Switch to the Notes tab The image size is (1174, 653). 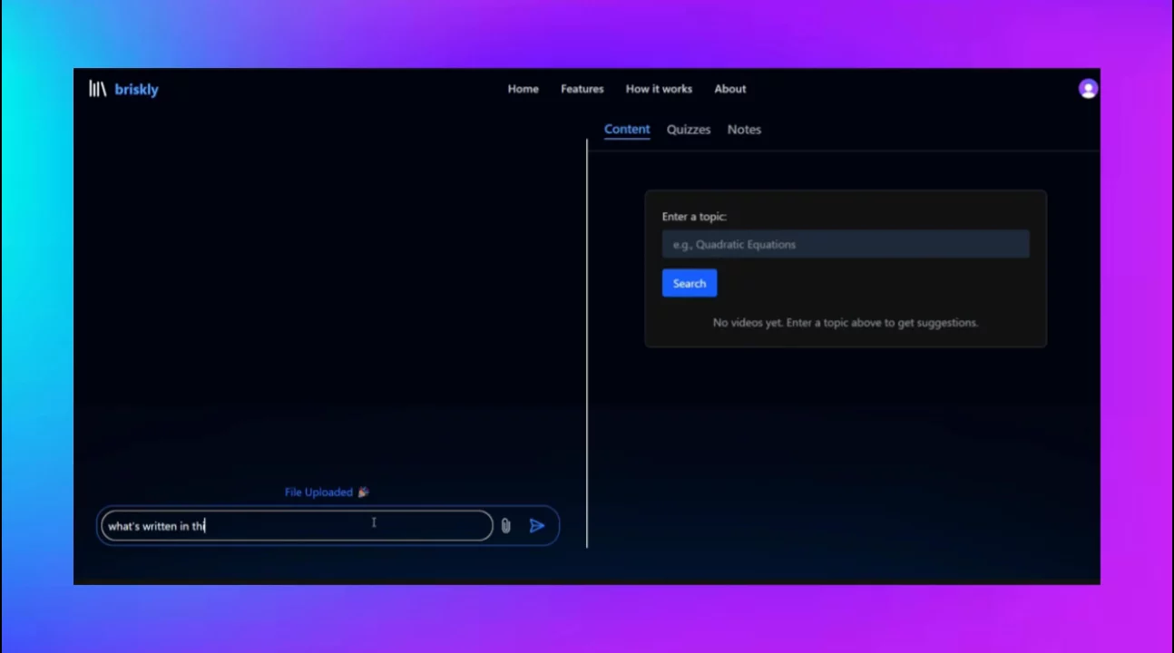click(744, 130)
